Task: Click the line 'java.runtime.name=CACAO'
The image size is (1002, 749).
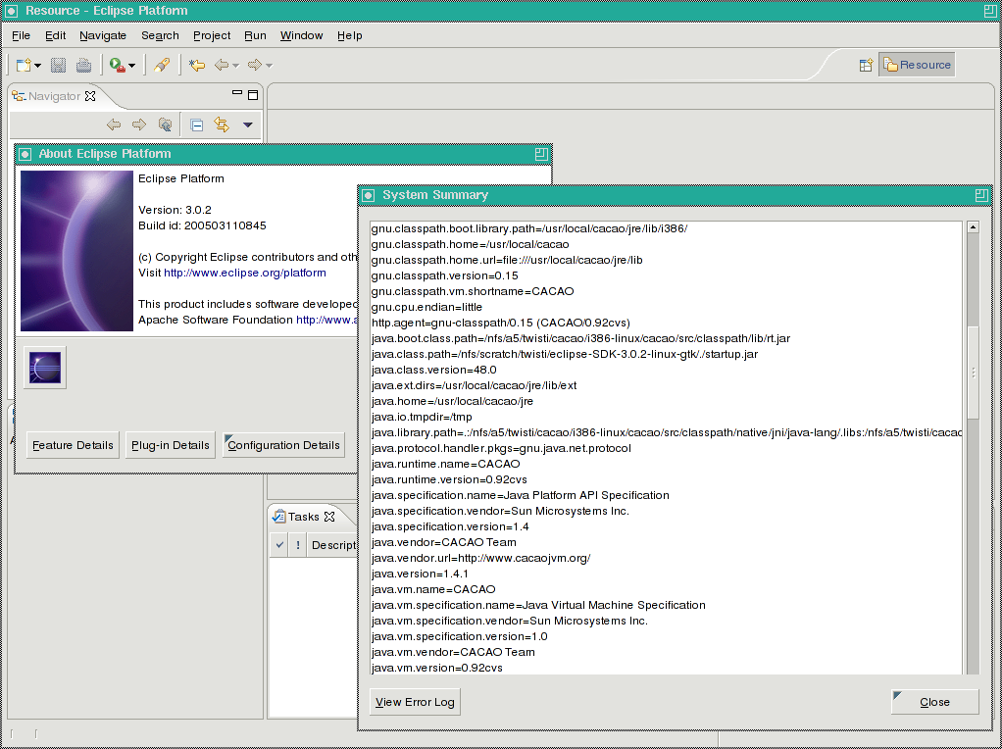Action: pyautogui.click(x=446, y=464)
